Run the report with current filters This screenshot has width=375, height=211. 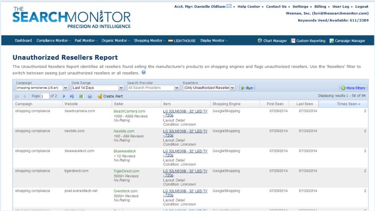click(x=247, y=88)
